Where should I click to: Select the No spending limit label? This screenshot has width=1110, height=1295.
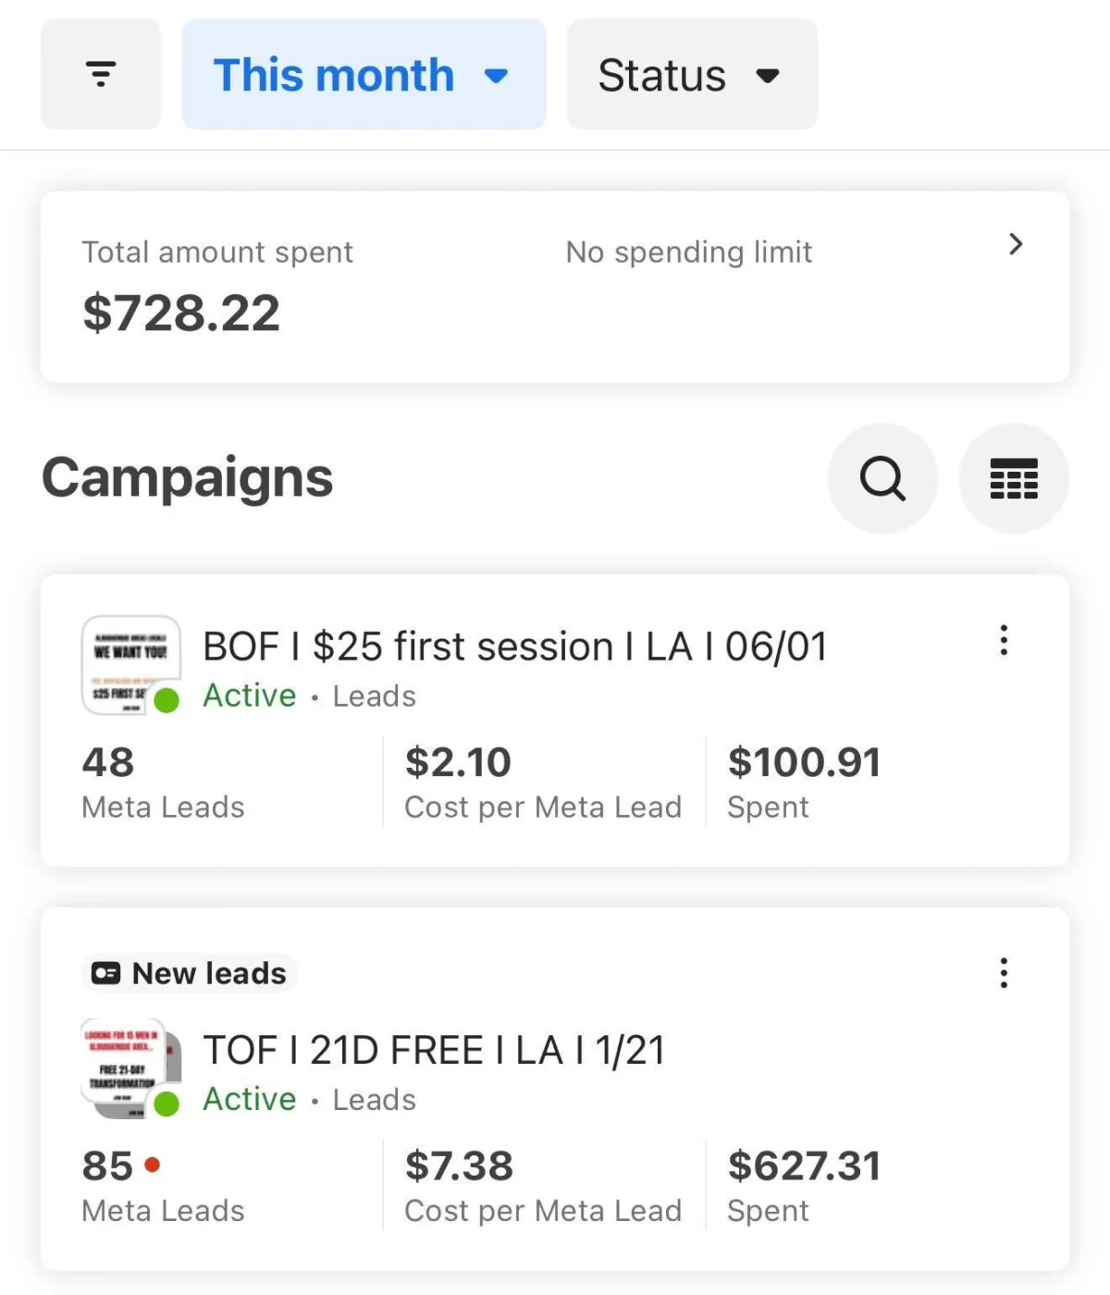coord(688,252)
